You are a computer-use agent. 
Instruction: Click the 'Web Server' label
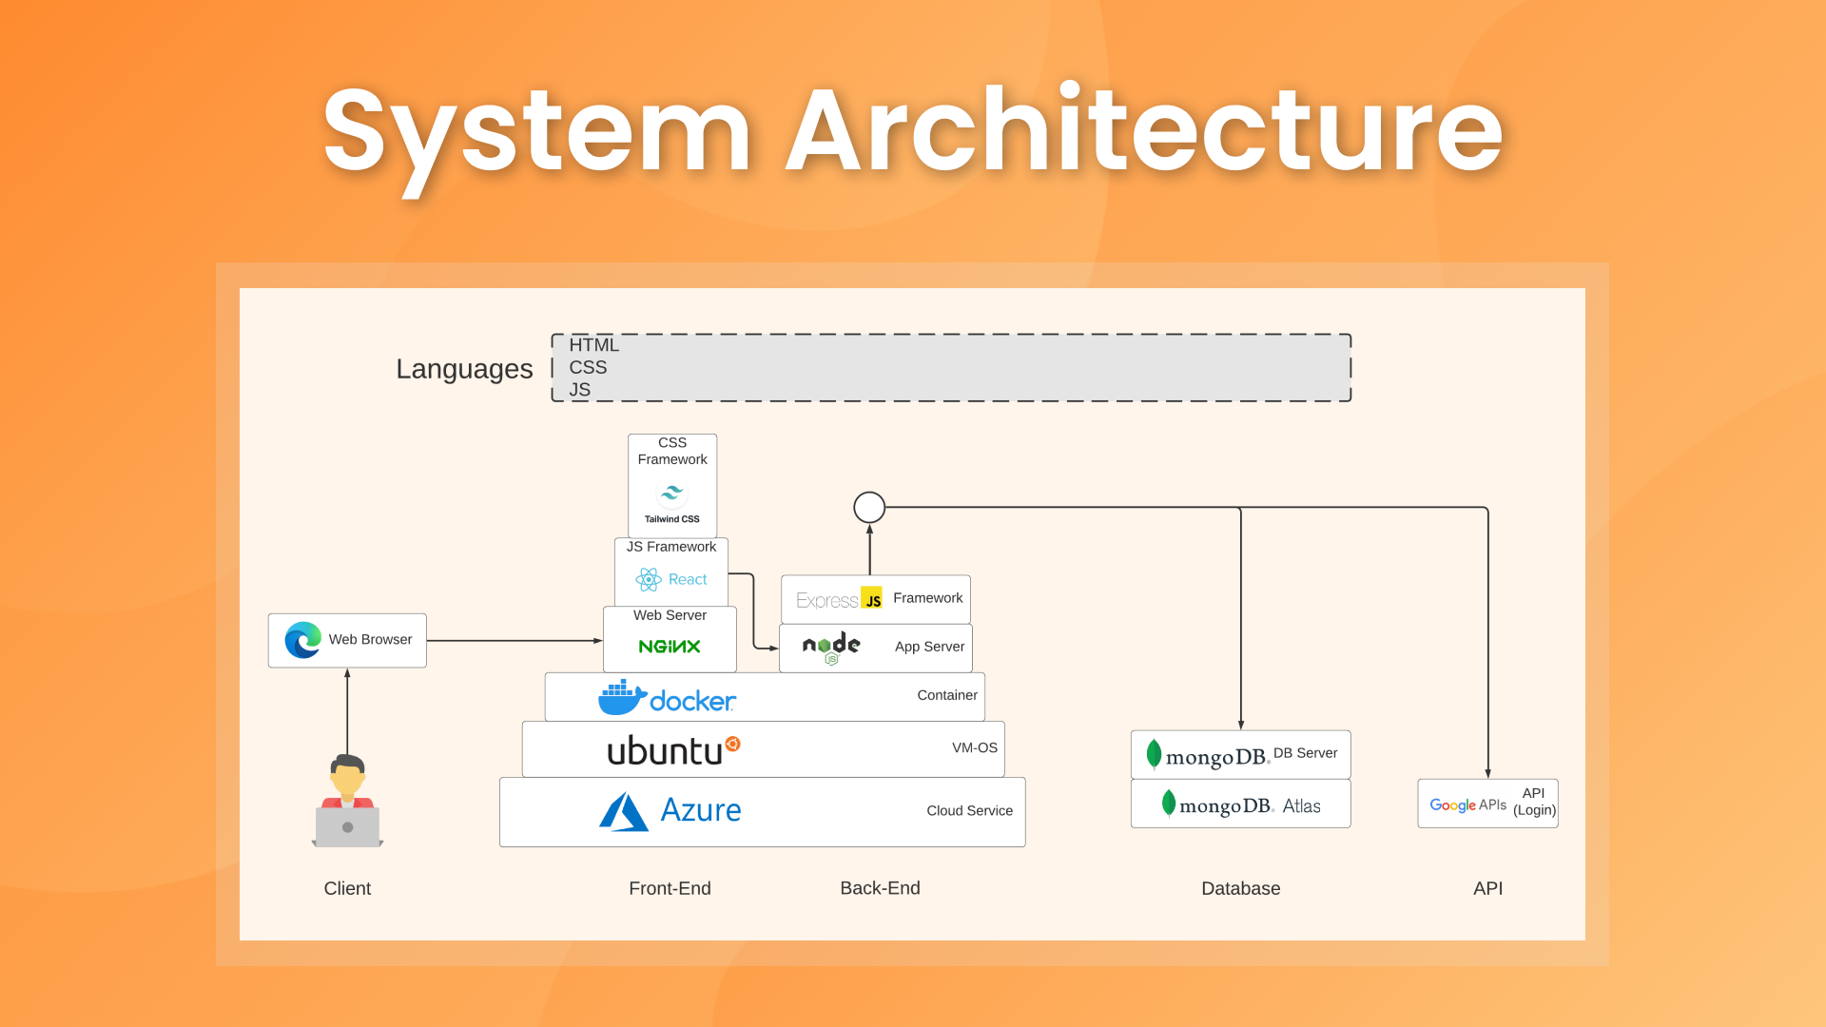(x=670, y=615)
